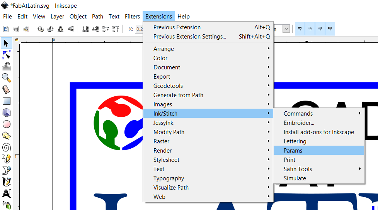This screenshot has width=378, height=210.
Task: Open the Object menu
Action: tap(78, 17)
